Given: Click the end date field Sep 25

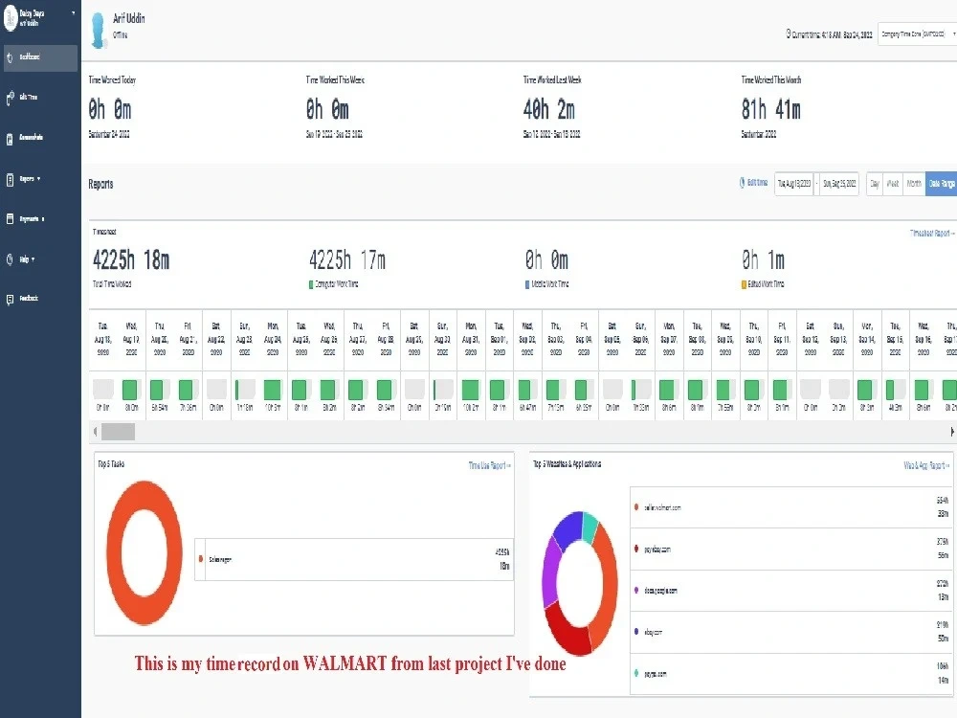Looking at the screenshot, I should coord(839,183).
